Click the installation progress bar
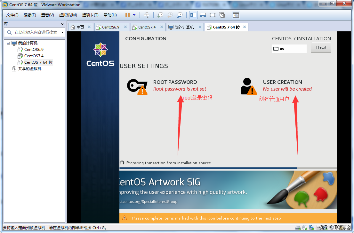Screen dimensions: 354x233 [x=228, y=168]
